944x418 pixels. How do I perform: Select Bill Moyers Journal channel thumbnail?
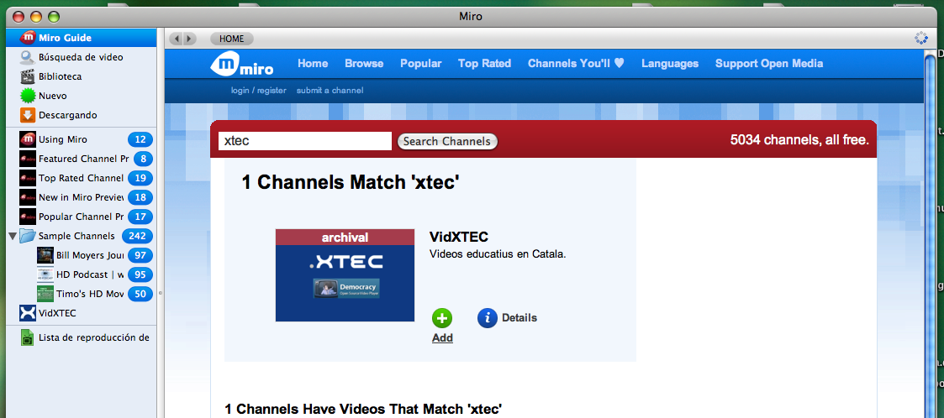point(45,255)
